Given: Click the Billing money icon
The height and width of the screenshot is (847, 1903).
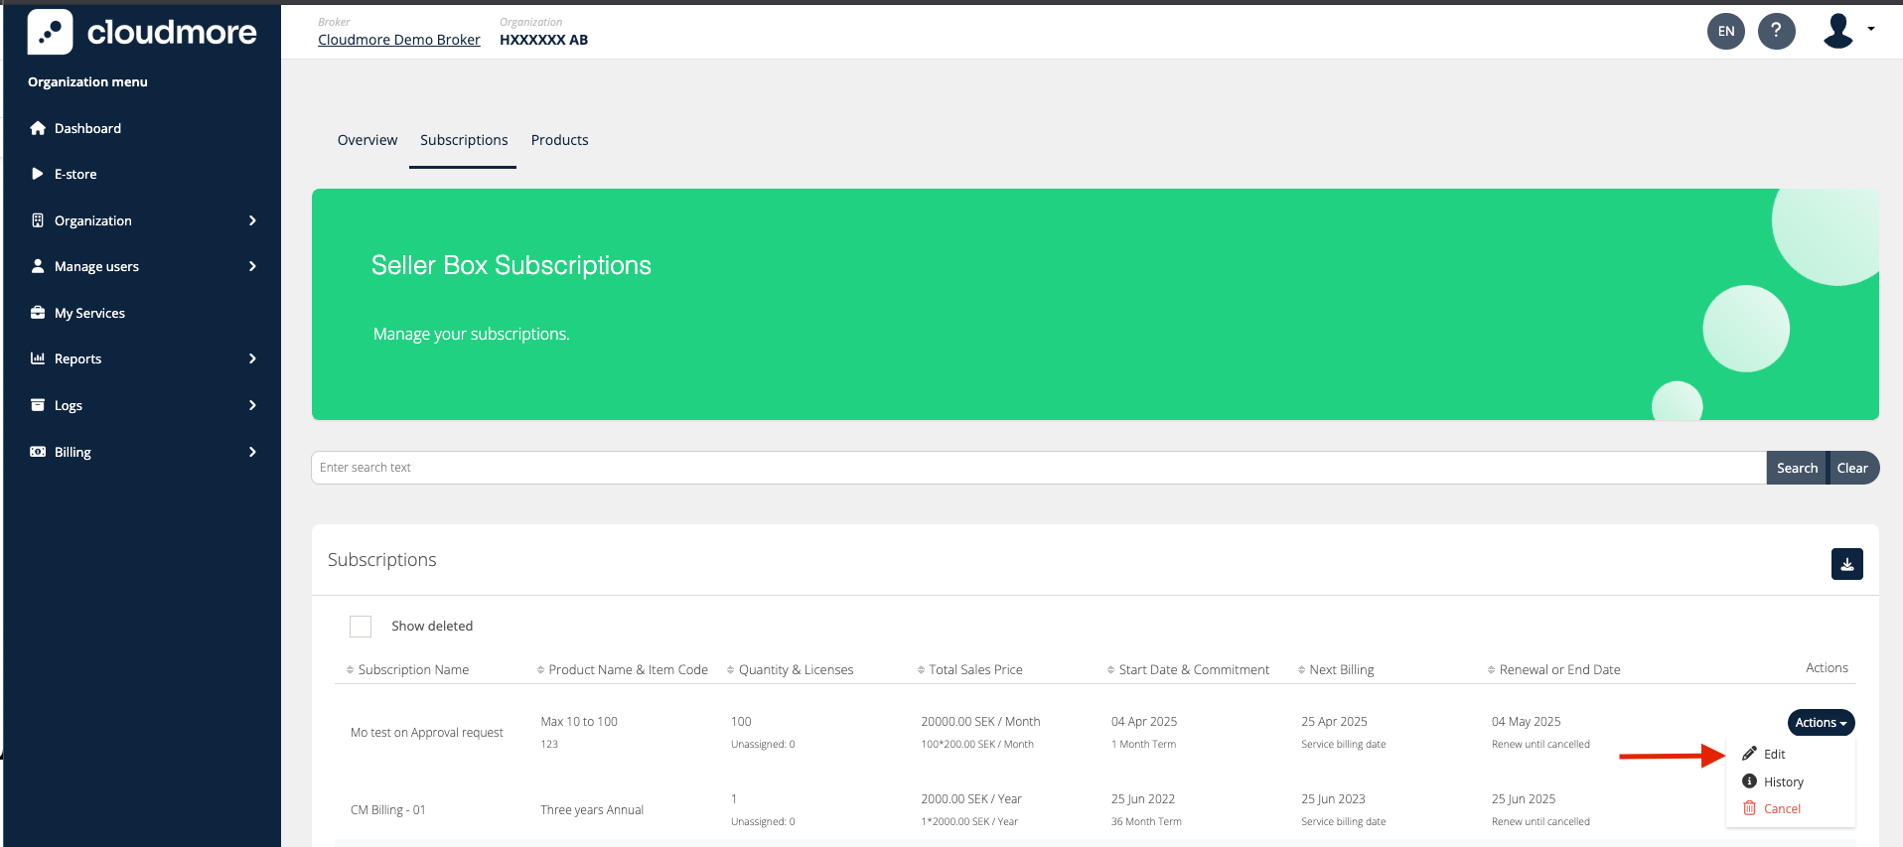Looking at the screenshot, I should 38,452.
